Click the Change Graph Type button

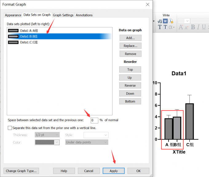(21, 171)
